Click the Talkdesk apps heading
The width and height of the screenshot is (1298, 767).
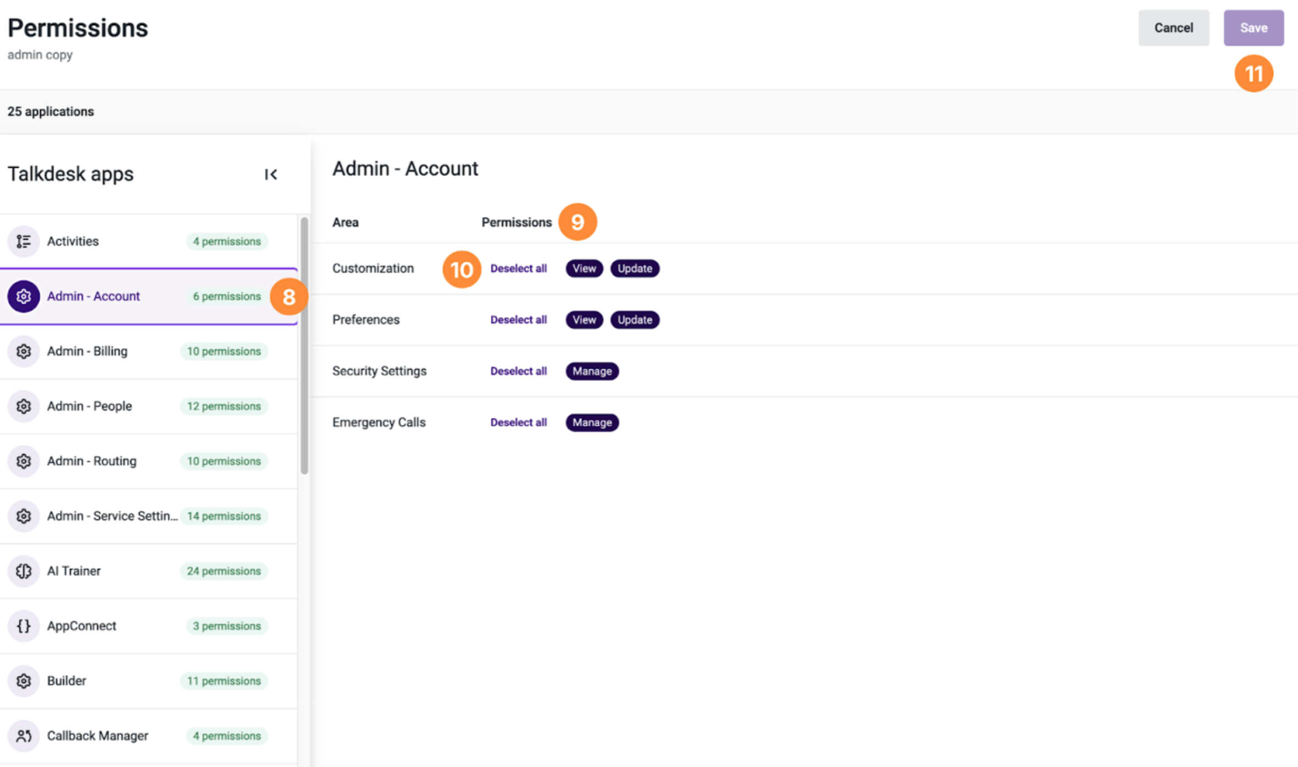(x=70, y=174)
